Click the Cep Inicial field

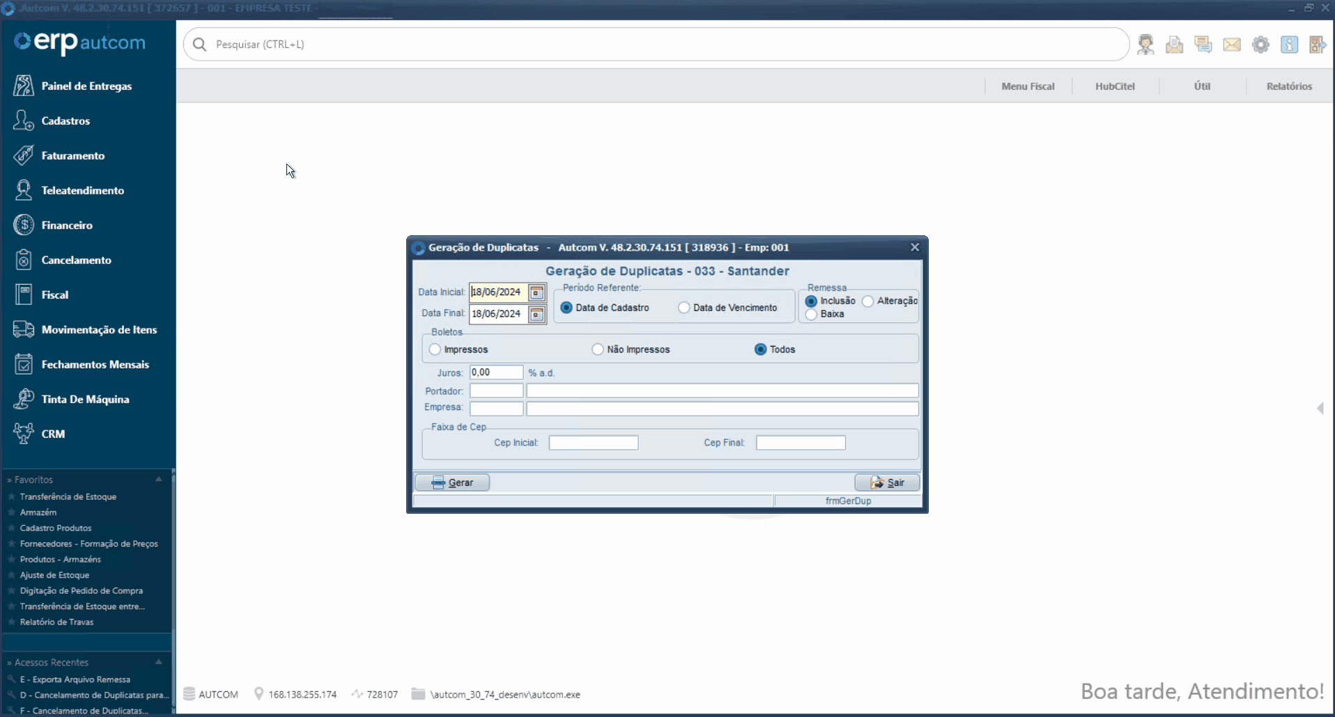[594, 443]
